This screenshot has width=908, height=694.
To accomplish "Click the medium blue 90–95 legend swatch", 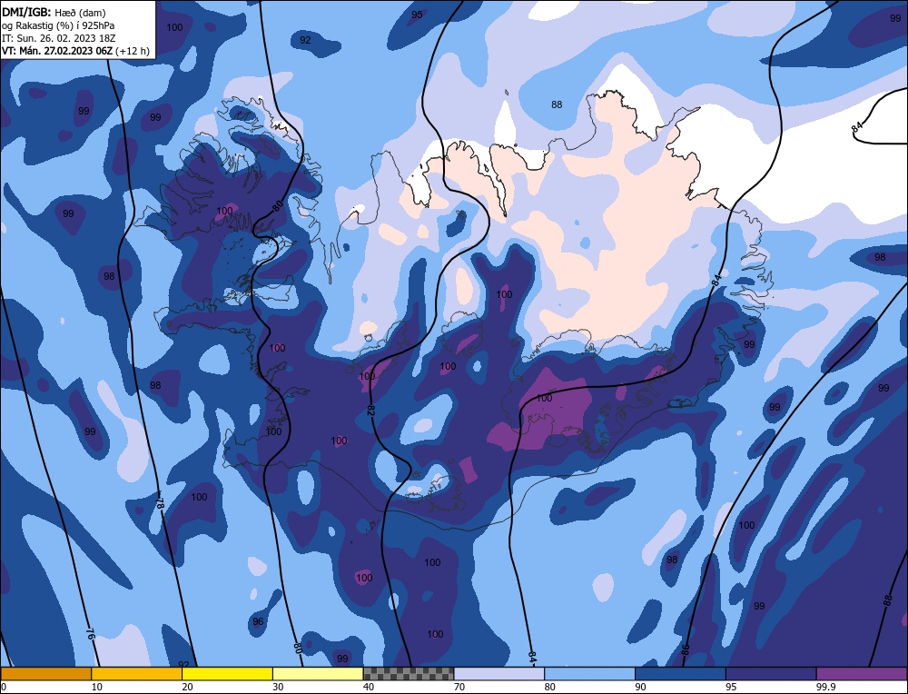I will click(680, 674).
